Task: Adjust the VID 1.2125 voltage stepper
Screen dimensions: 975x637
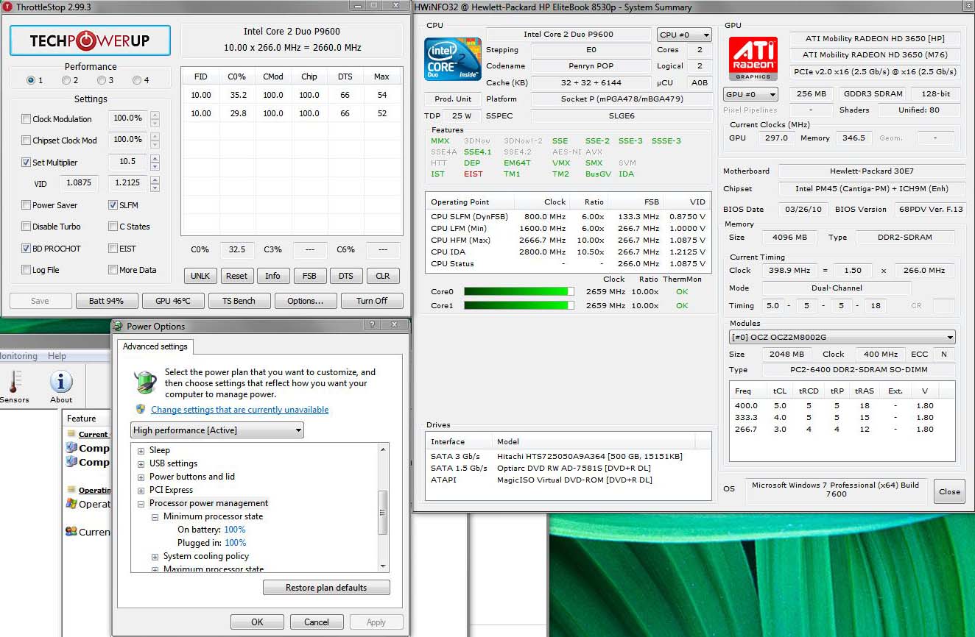Action: click(155, 184)
